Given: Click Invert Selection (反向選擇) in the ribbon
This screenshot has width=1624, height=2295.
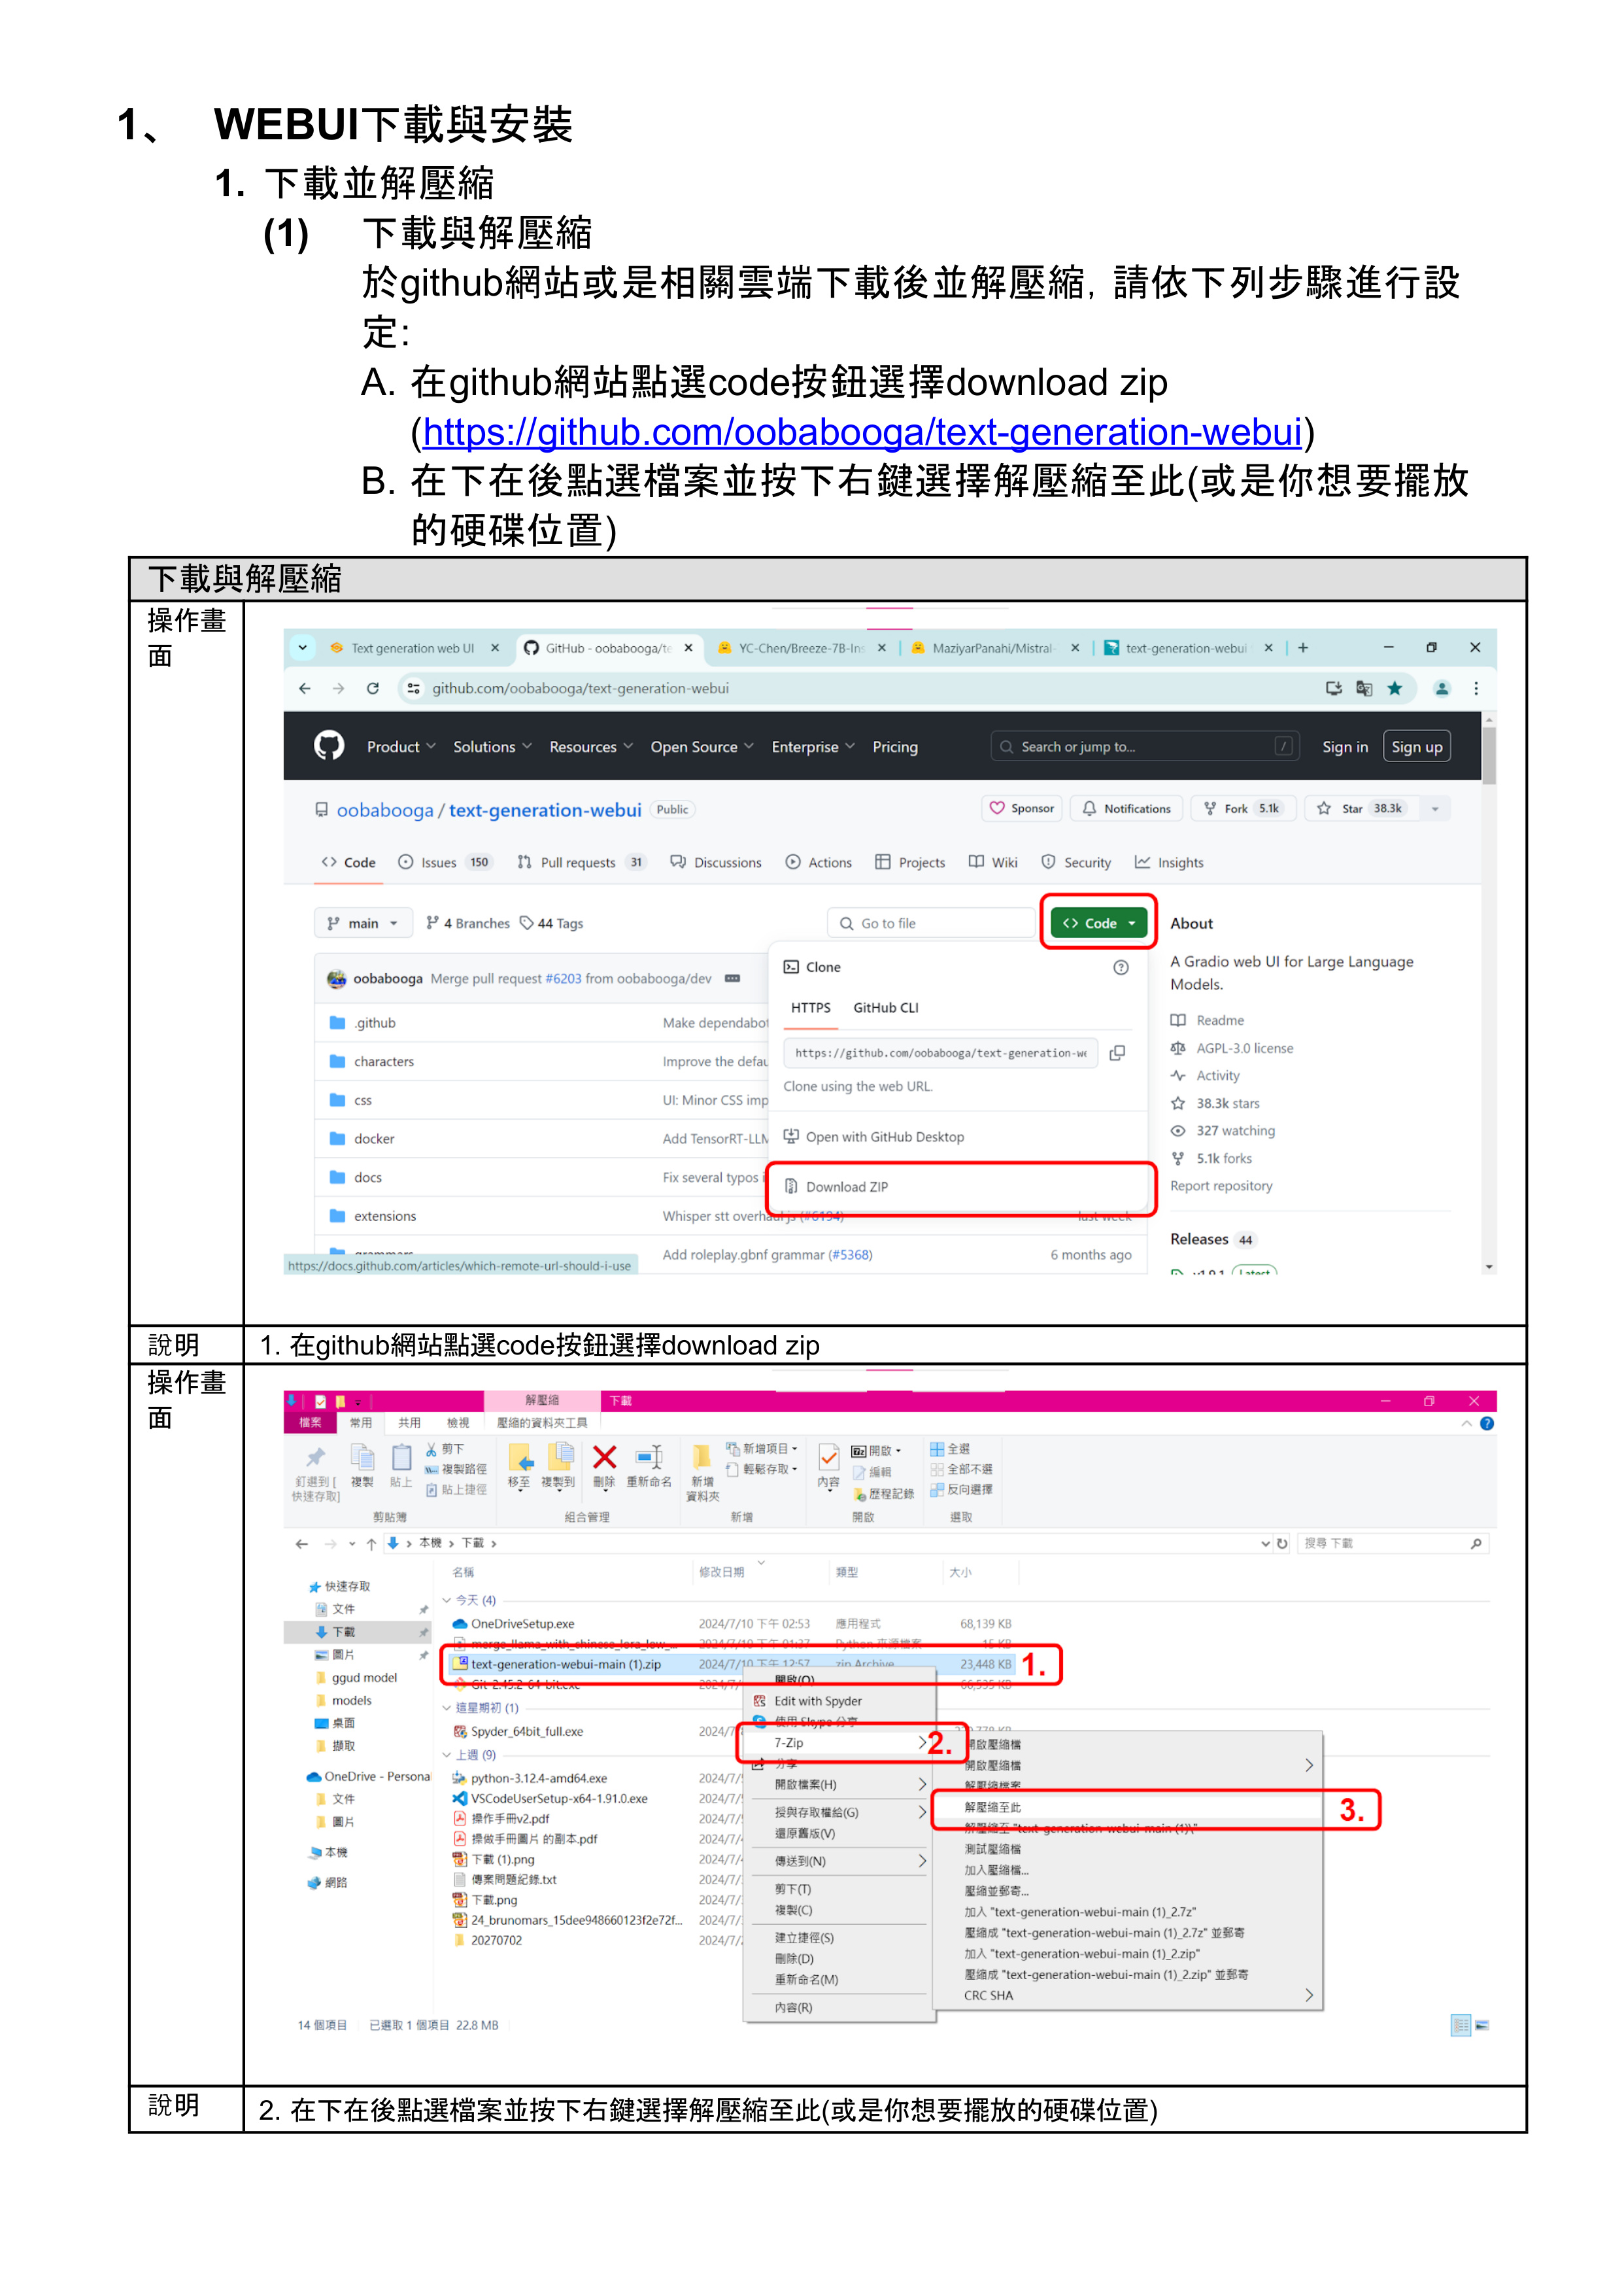Looking at the screenshot, I should pos(961,1490).
